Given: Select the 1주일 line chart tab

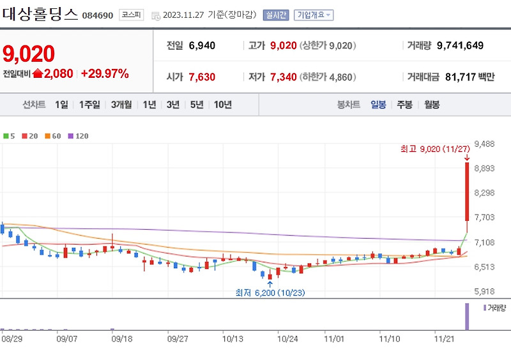Looking at the screenshot, I should click(89, 105).
